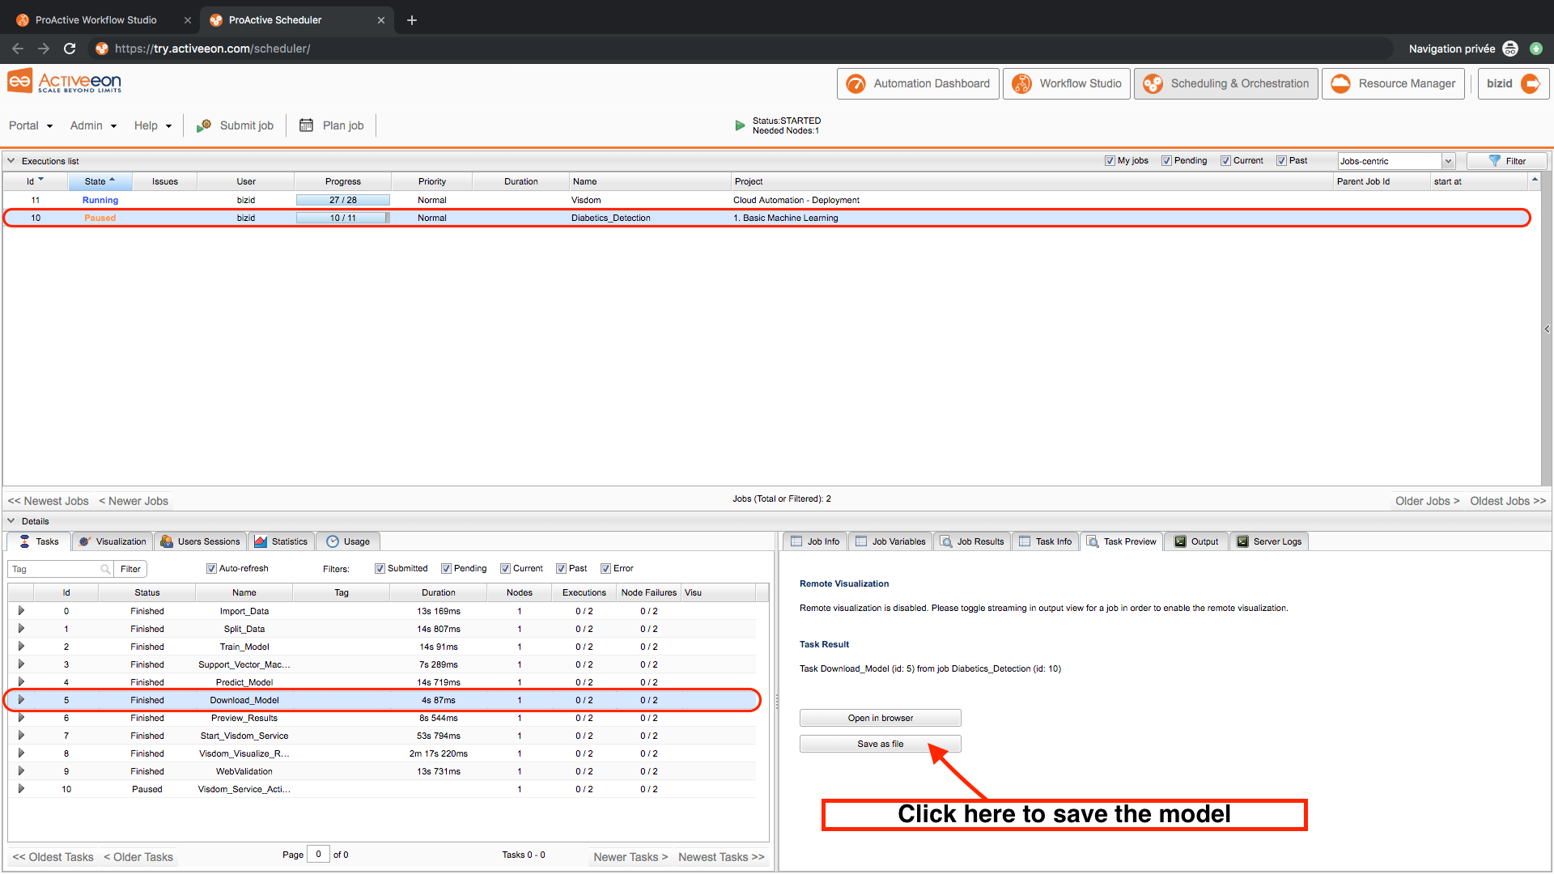Image resolution: width=1554 pixels, height=874 pixels.
Task: Open the Portal dropdown menu
Action: point(31,125)
